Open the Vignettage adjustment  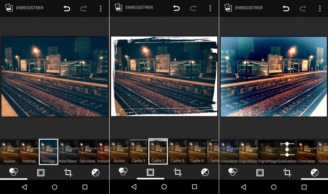[x=268, y=152]
